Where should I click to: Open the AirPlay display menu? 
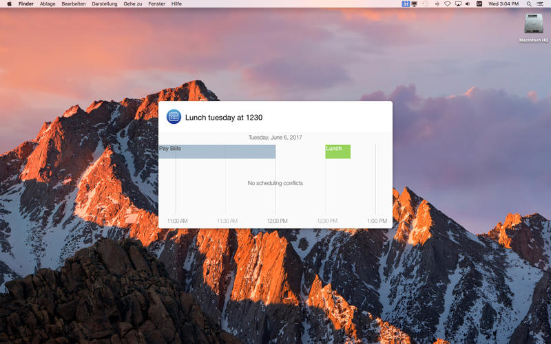458,4
